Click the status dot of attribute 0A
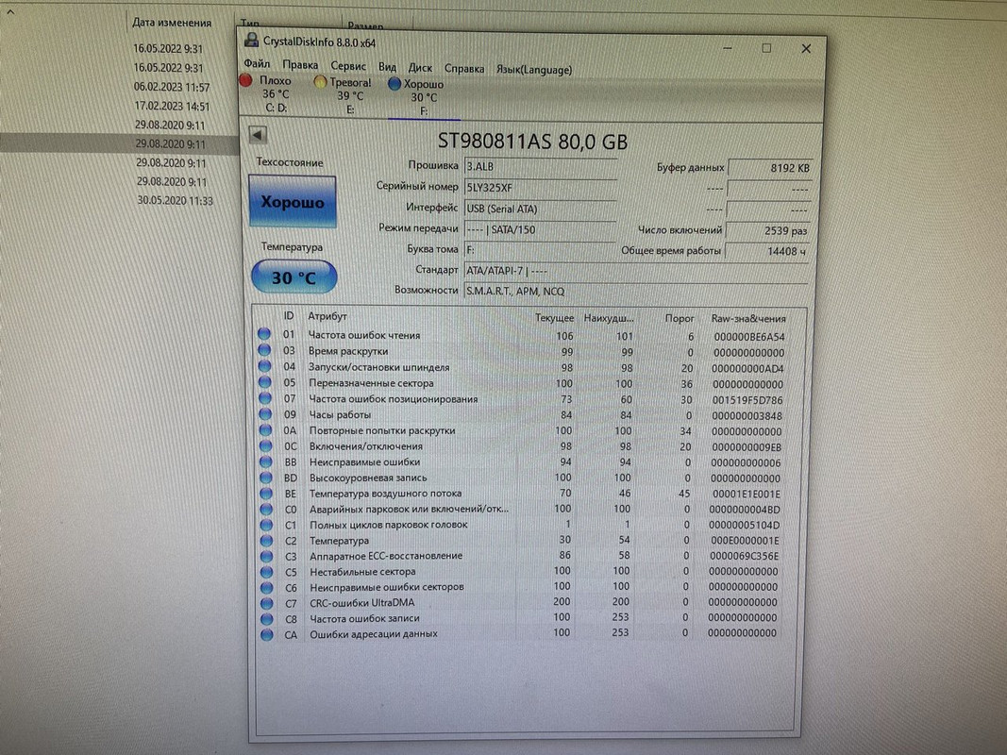 click(x=265, y=430)
